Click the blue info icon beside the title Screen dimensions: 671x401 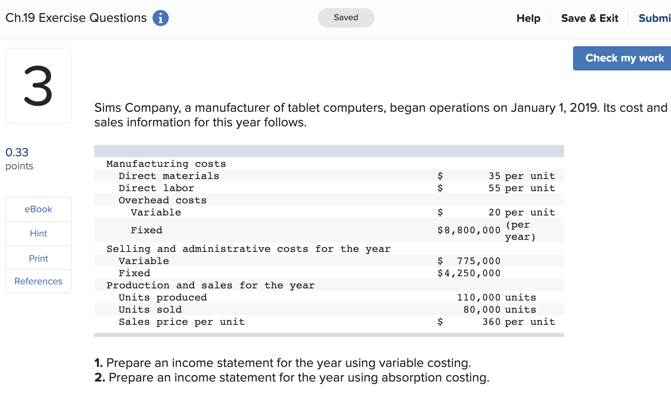click(160, 18)
